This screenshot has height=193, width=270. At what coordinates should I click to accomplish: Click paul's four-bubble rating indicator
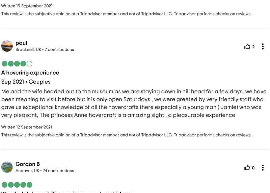point(17,64)
